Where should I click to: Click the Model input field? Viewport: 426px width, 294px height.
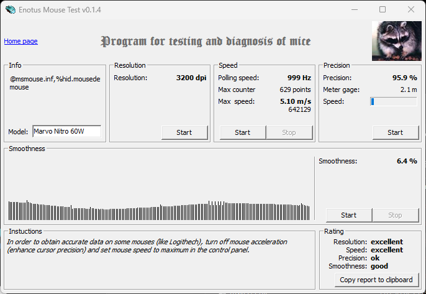(x=66, y=132)
